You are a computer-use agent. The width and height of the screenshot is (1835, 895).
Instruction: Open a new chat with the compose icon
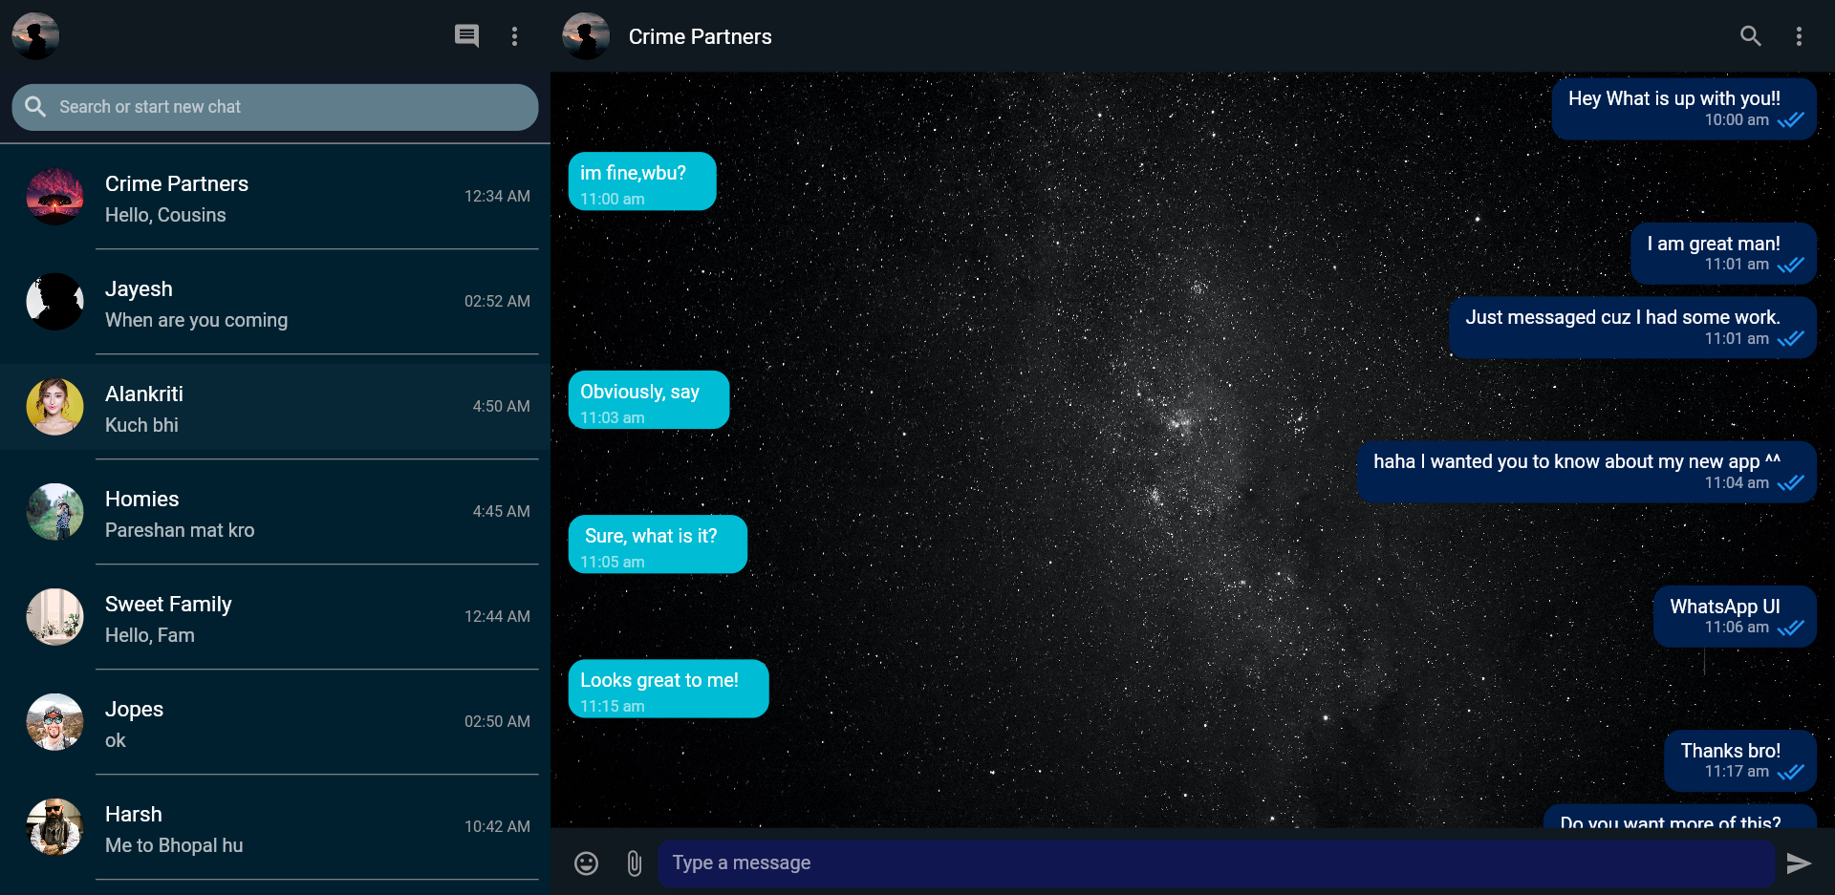[467, 36]
